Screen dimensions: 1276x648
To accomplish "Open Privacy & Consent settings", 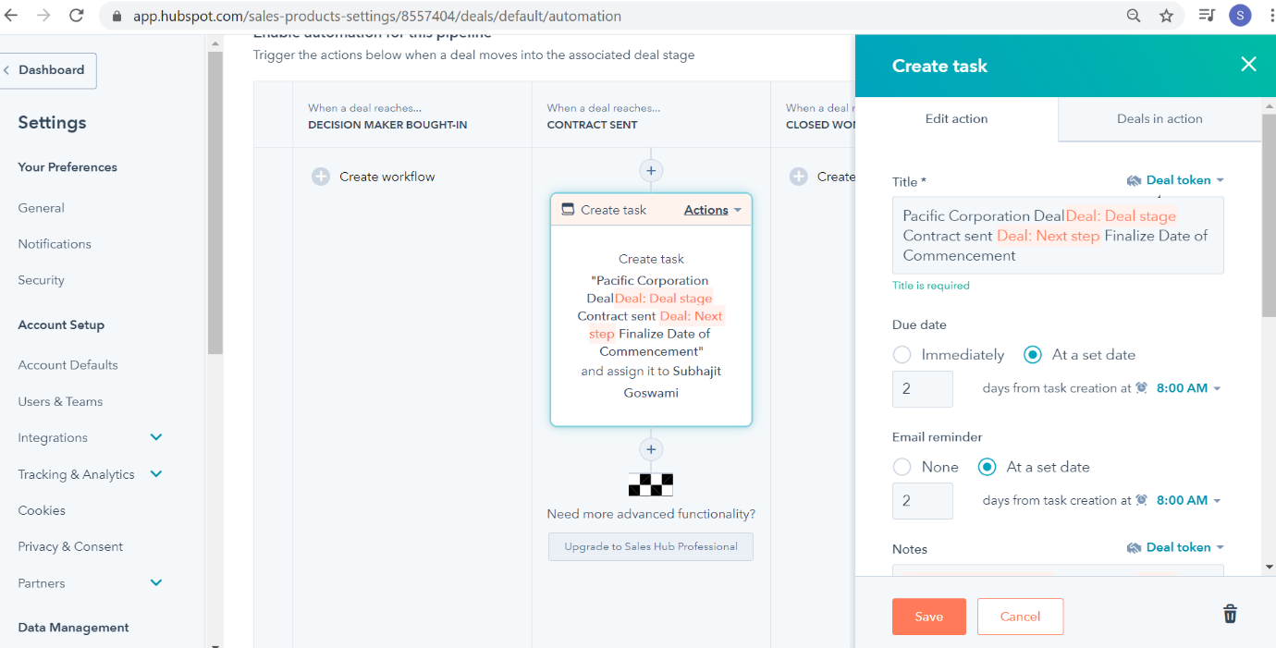I will tap(70, 546).
